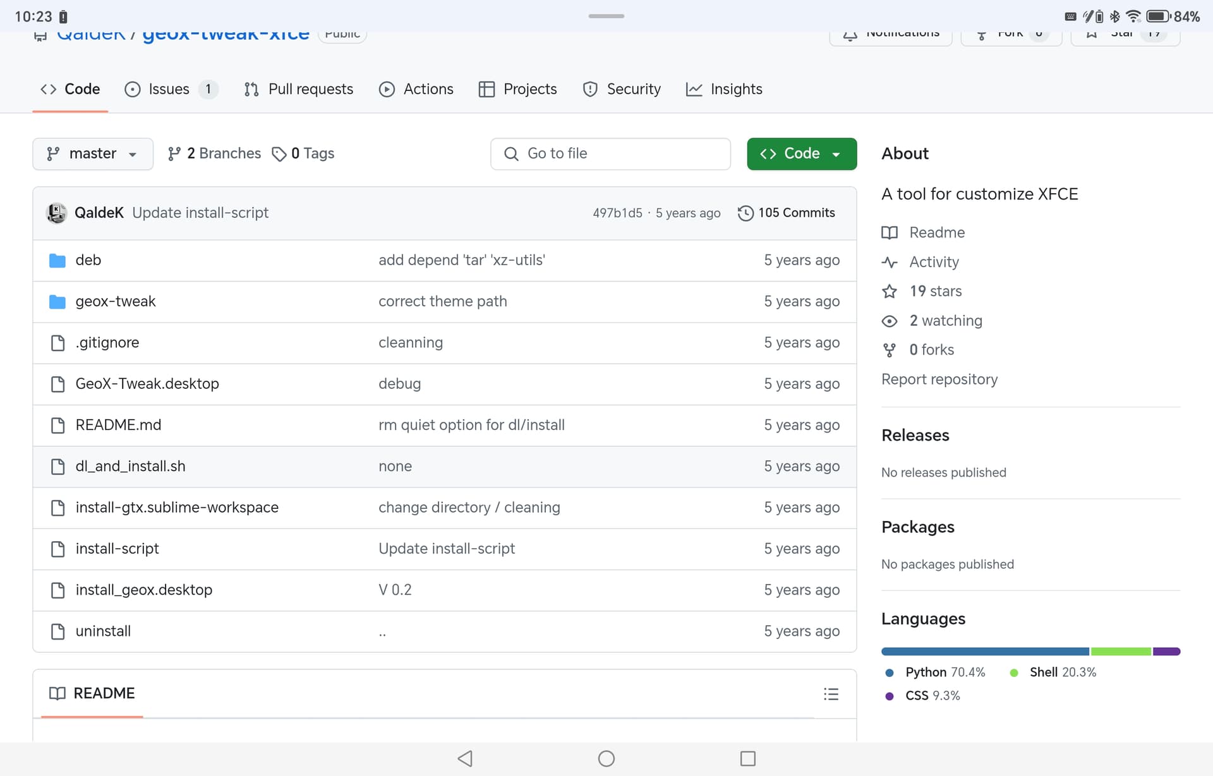Viewport: 1213px width, 776px height.
Task: Click the Activity pulse icon
Action: tap(890, 262)
